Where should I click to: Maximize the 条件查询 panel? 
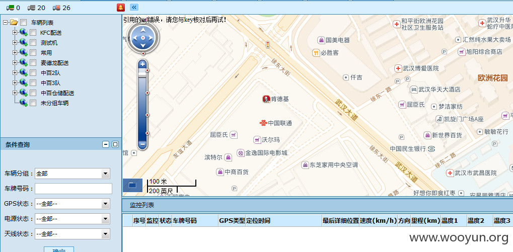pos(115,144)
